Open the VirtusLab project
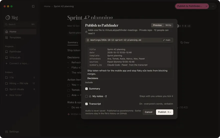Screen dimensions: 220x138 pos(20,58)
